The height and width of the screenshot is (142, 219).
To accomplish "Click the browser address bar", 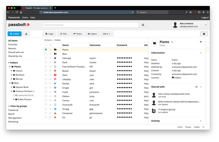I will (x=87, y=12).
